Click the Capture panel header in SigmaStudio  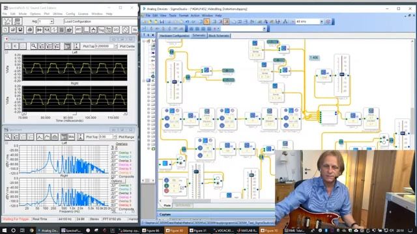click(216, 214)
